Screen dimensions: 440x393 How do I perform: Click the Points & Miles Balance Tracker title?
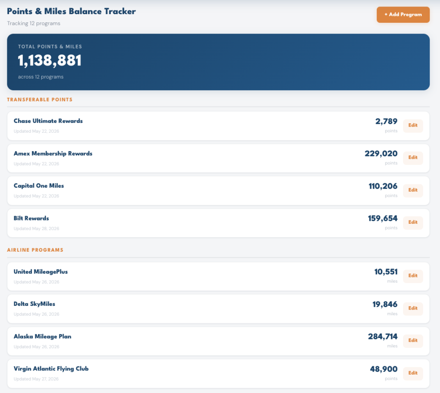[x=71, y=11]
